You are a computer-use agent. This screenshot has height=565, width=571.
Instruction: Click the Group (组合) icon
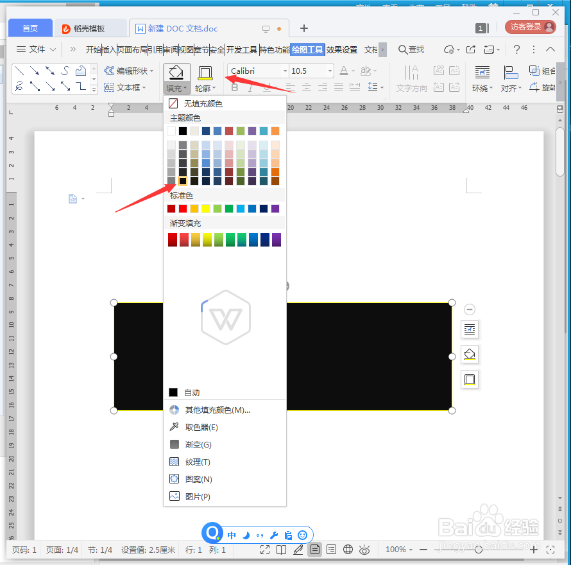[x=534, y=71]
